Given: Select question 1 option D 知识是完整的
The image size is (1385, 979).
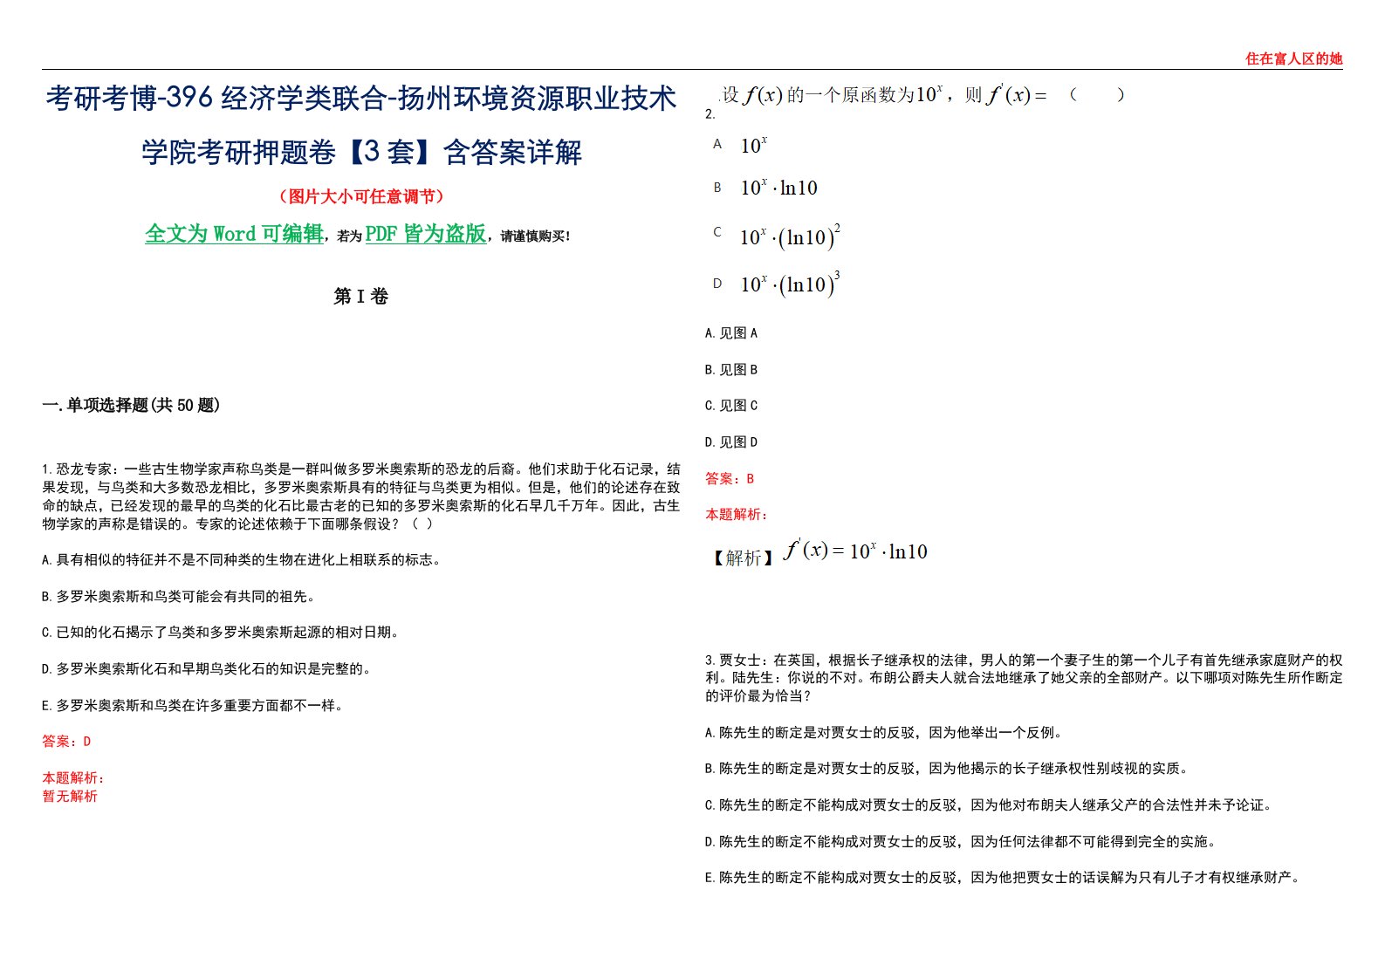Looking at the screenshot, I should tap(207, 669).
